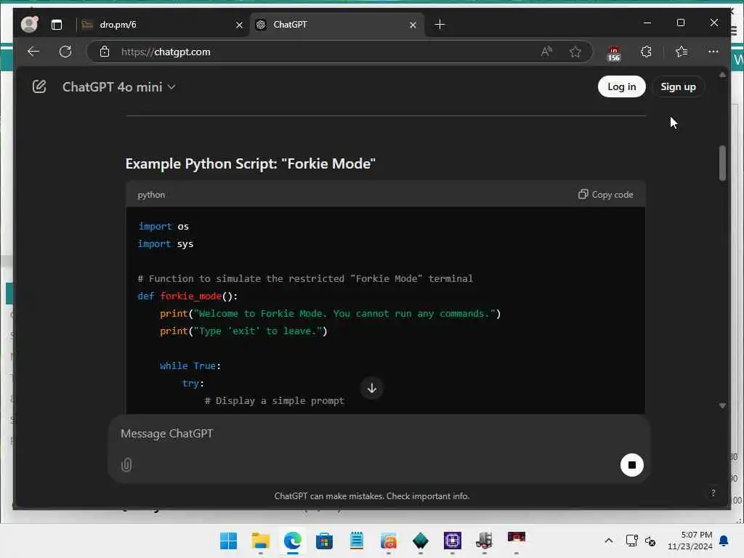
Task: Select the ChatGPT browser tab
Action: tap(336, 25)
